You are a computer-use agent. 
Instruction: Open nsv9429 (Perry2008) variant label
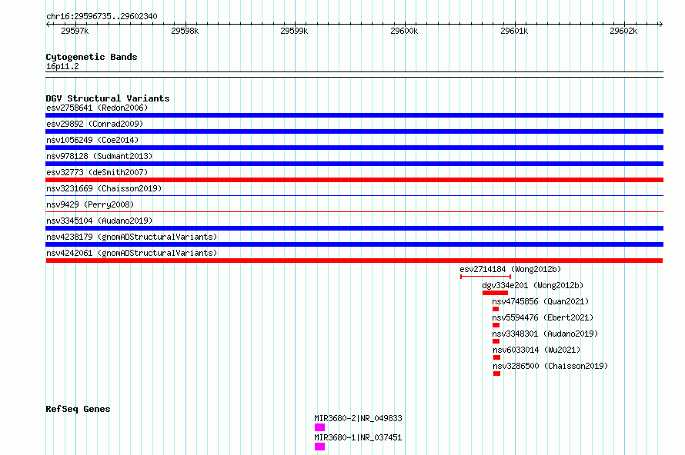(90, 204)
